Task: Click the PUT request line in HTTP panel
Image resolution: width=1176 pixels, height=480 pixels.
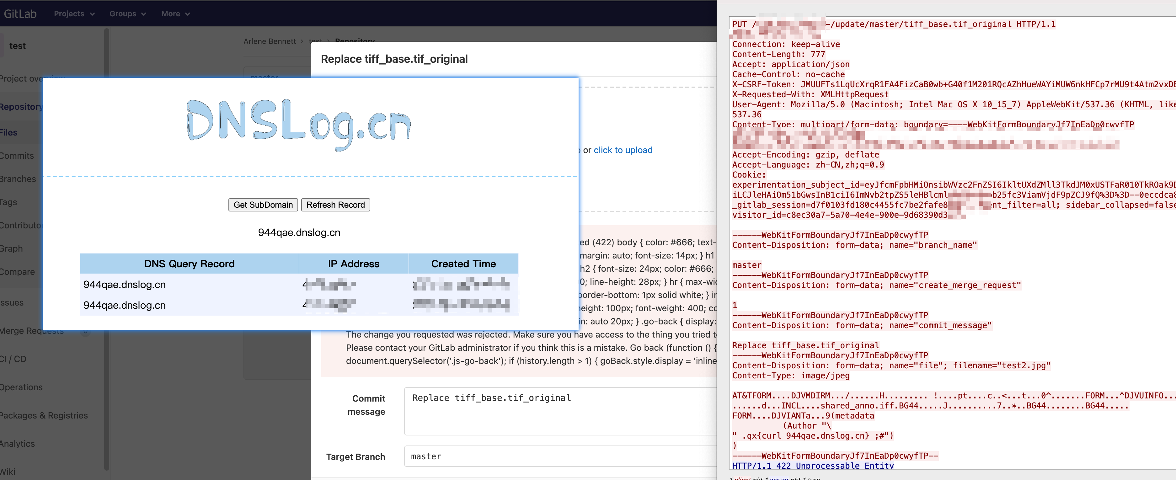Action: pos(893,24)
